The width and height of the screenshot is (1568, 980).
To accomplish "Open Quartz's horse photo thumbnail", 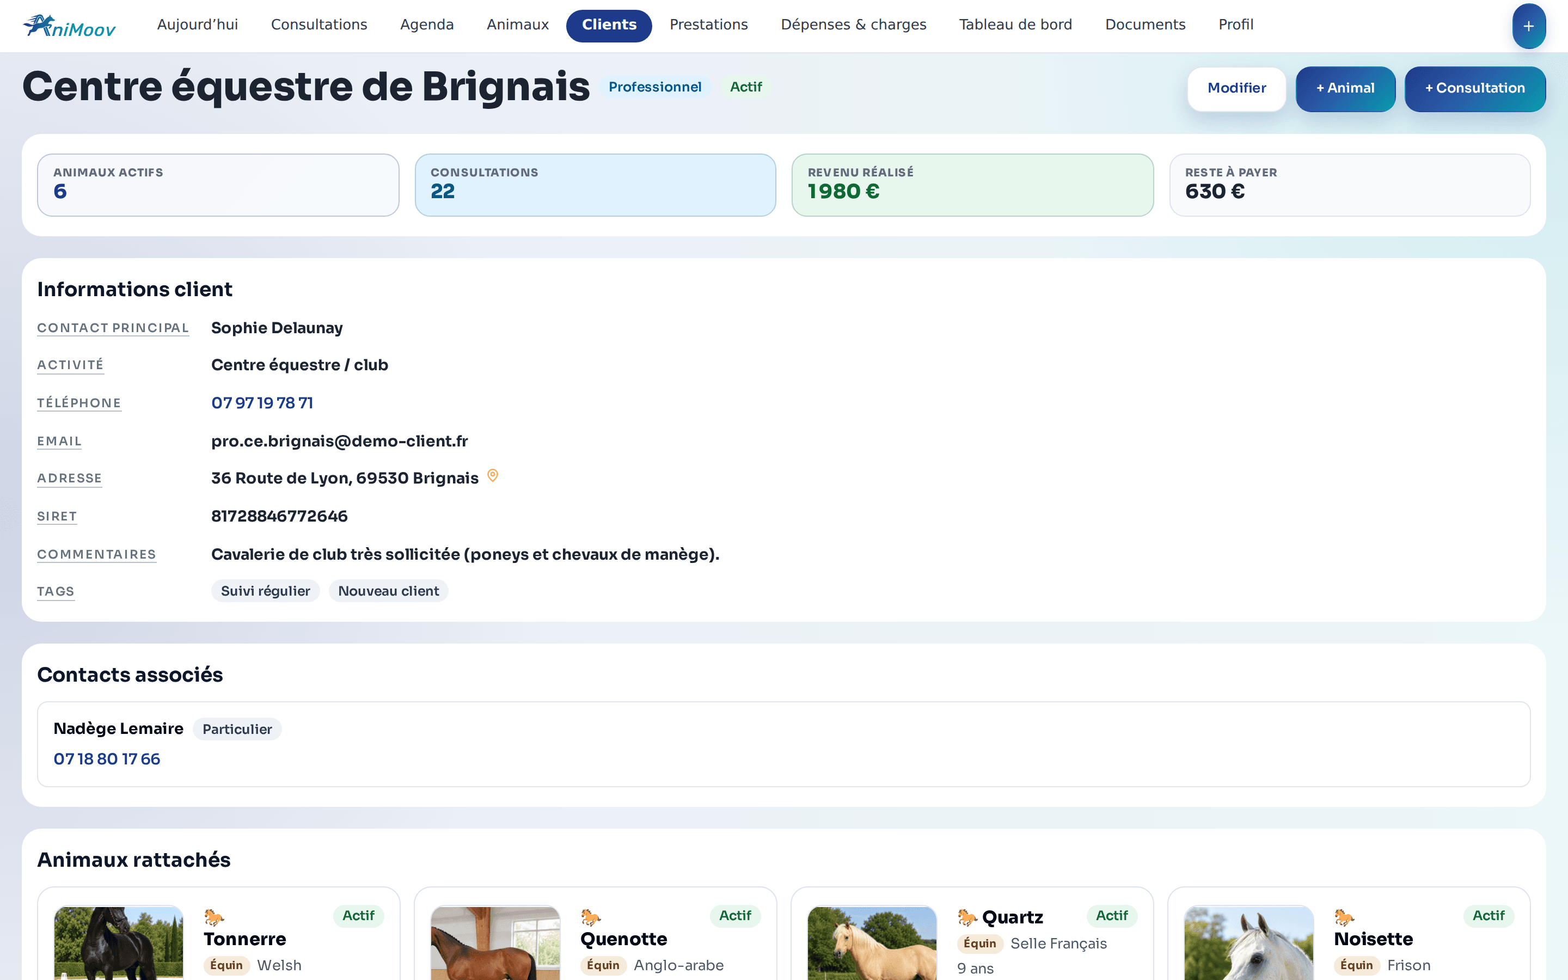I will 872,942.
